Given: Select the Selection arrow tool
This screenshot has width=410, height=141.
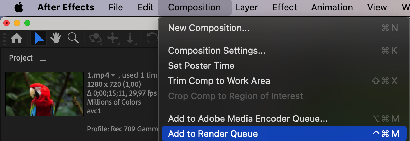Looking at the screenshot, I should (39, 38).
